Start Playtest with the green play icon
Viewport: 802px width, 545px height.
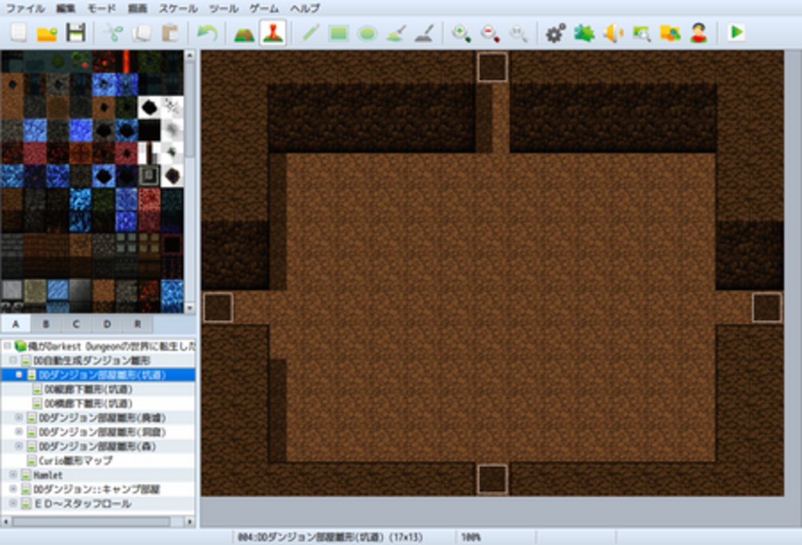(x=735, y=32)
